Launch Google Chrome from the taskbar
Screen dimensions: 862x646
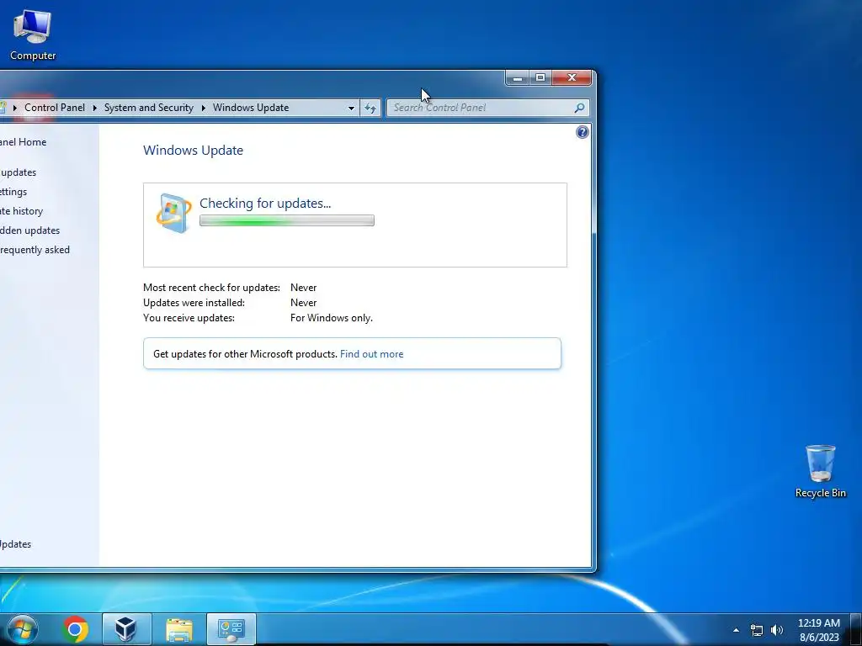coord(75,629)
